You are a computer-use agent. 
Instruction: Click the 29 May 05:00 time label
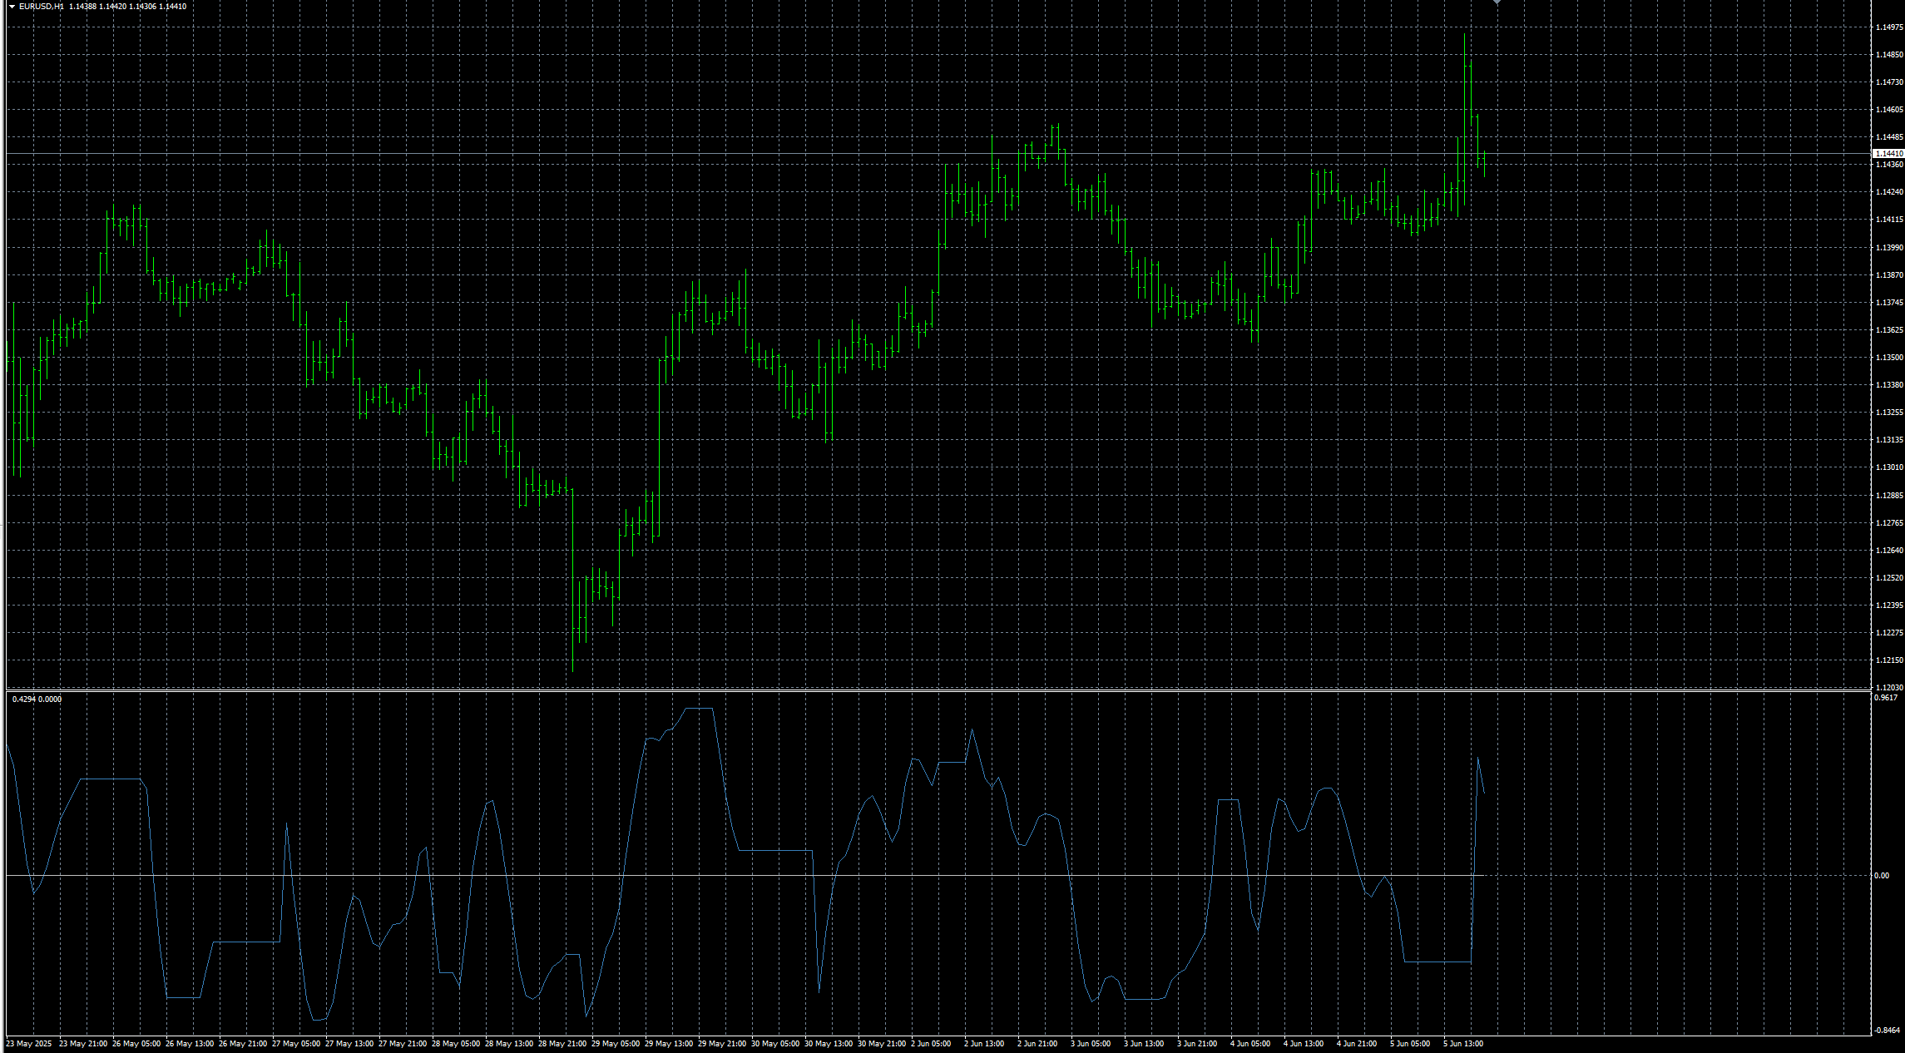point(616,1044)
